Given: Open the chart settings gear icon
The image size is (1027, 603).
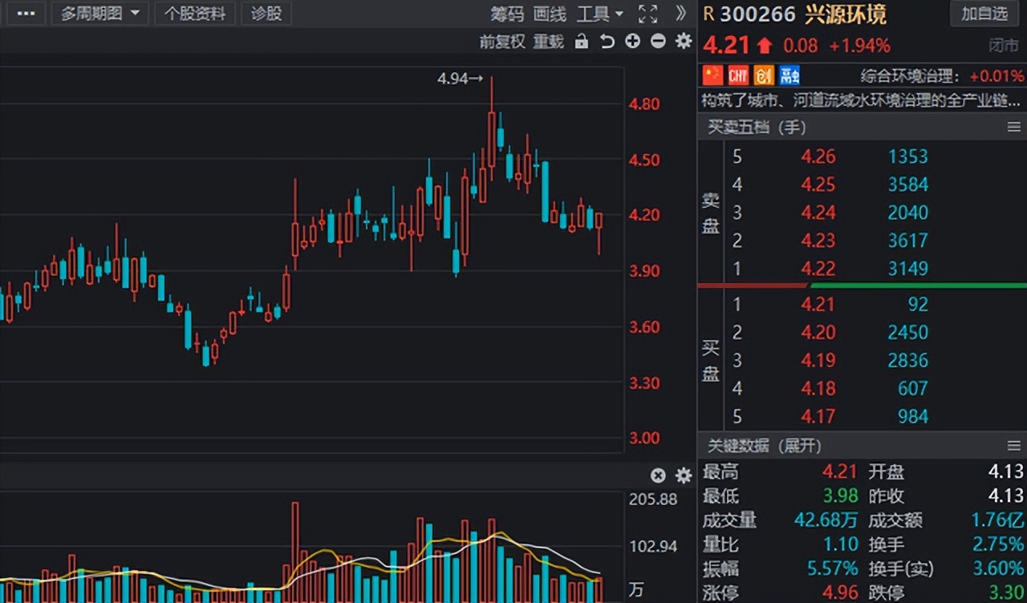Looking at the screenshot, I should [x=683, y=41].
